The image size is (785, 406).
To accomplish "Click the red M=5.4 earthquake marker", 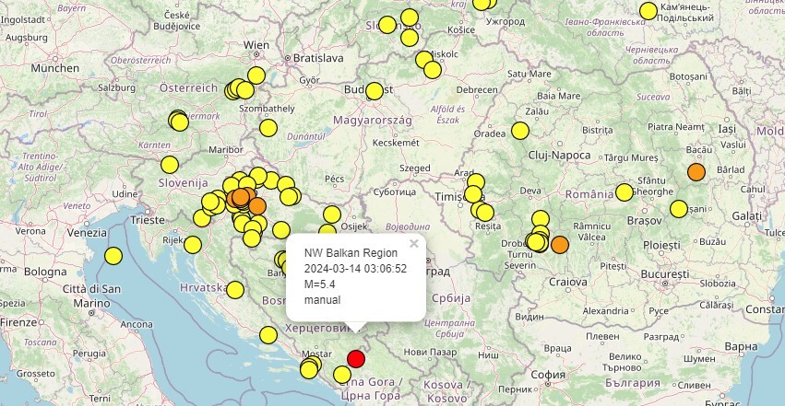I will pos(356,359).
